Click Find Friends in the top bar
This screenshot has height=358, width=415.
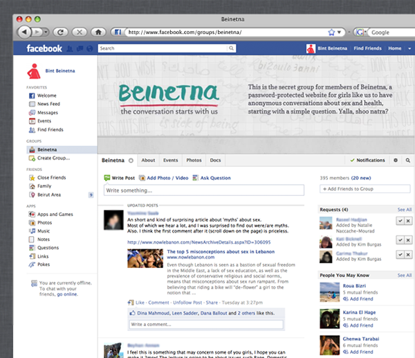368,48
